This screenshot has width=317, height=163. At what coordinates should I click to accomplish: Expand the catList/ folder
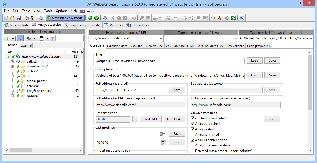(12, 61)
